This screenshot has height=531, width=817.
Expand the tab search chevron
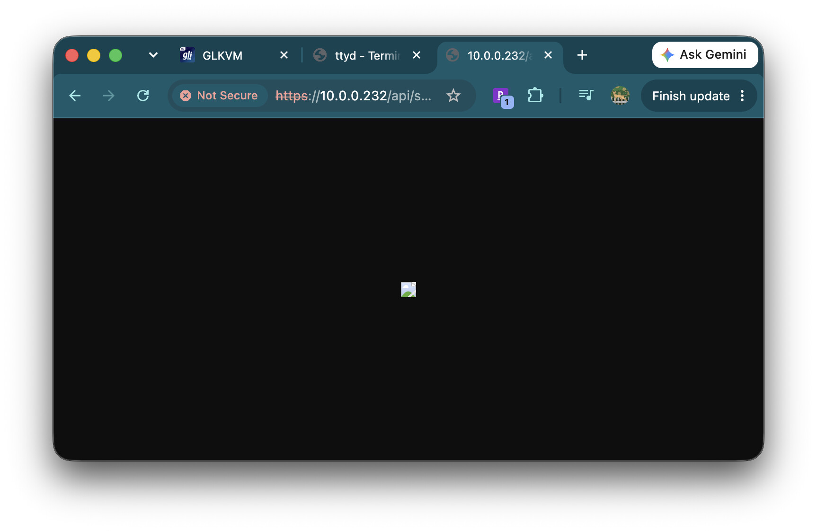click(x=153, y=55)
